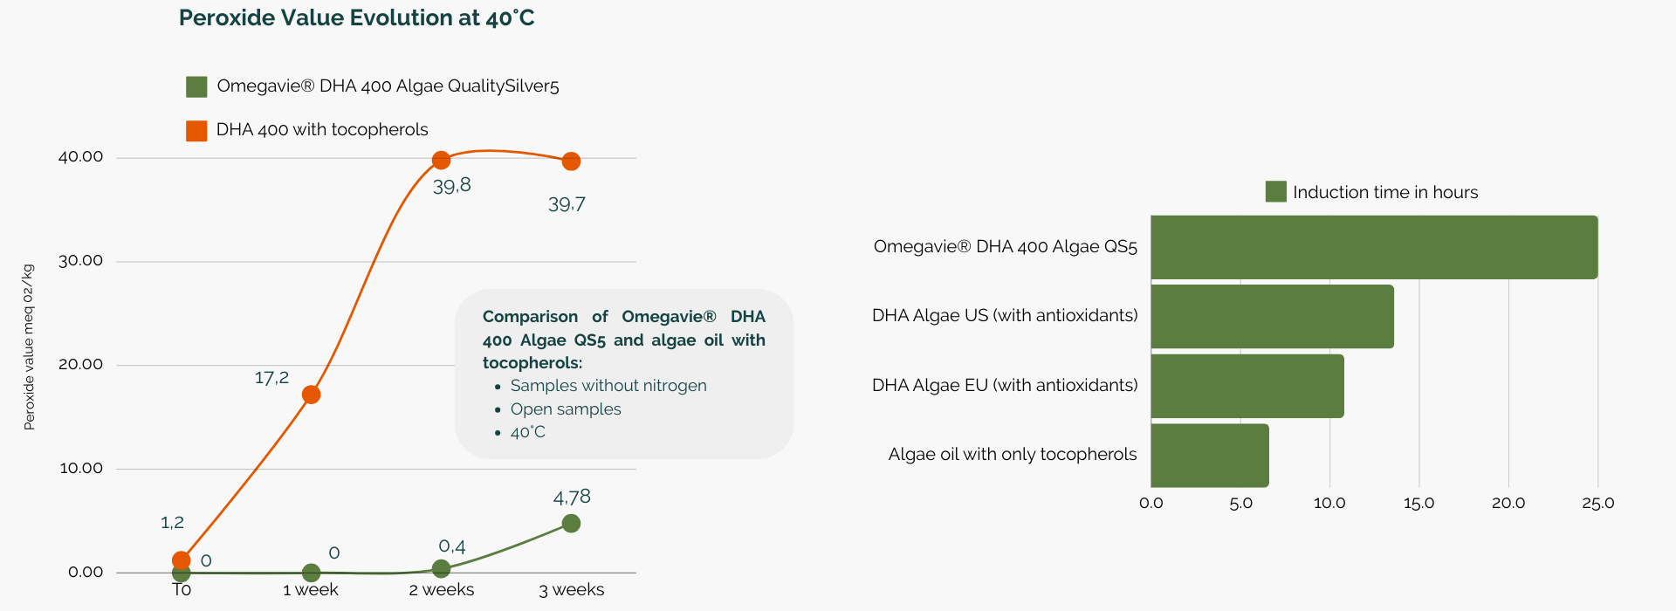
Task: Click the DHA Algae US bar
Action: [1272, 317]
